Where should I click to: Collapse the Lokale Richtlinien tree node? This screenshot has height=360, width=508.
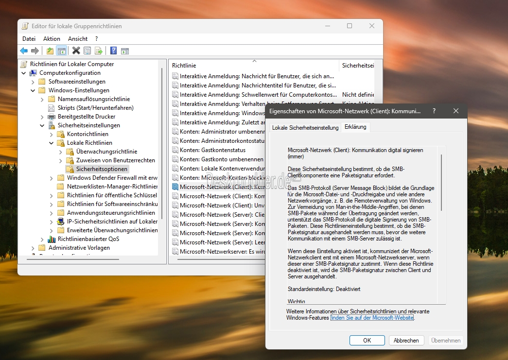coord(51,143)
